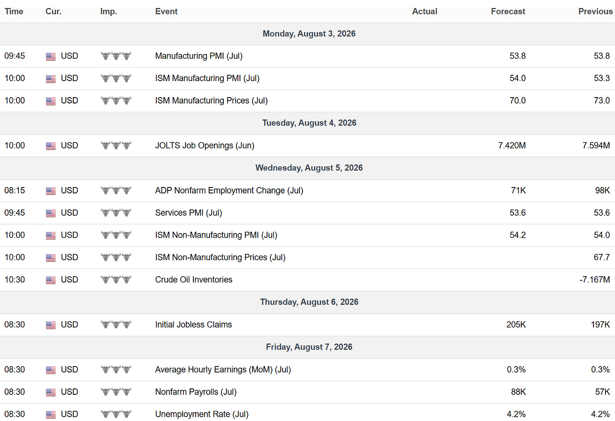
Task: Click the US flag beside Manufacturing PMI (Jul)
Action: coord(51,56)
